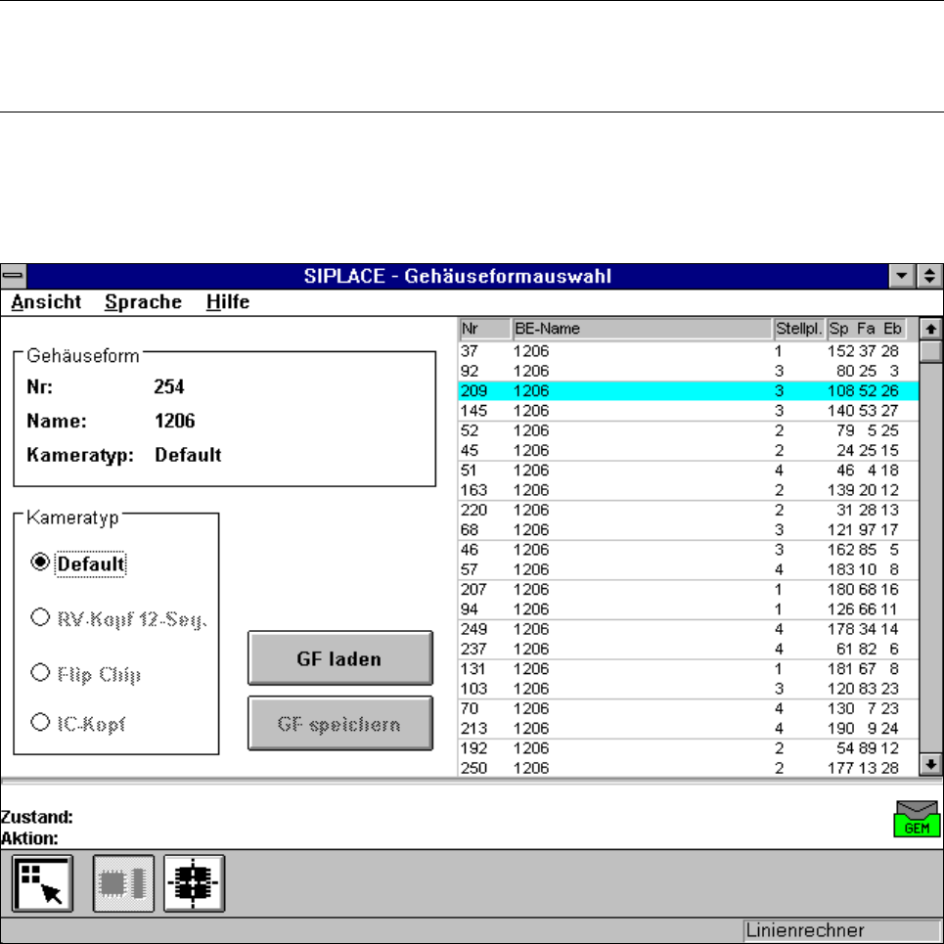This screenshot has width=944, height=944.
Task: Select list row number 94
Action: pyautogui.click(x=688, y=609)
